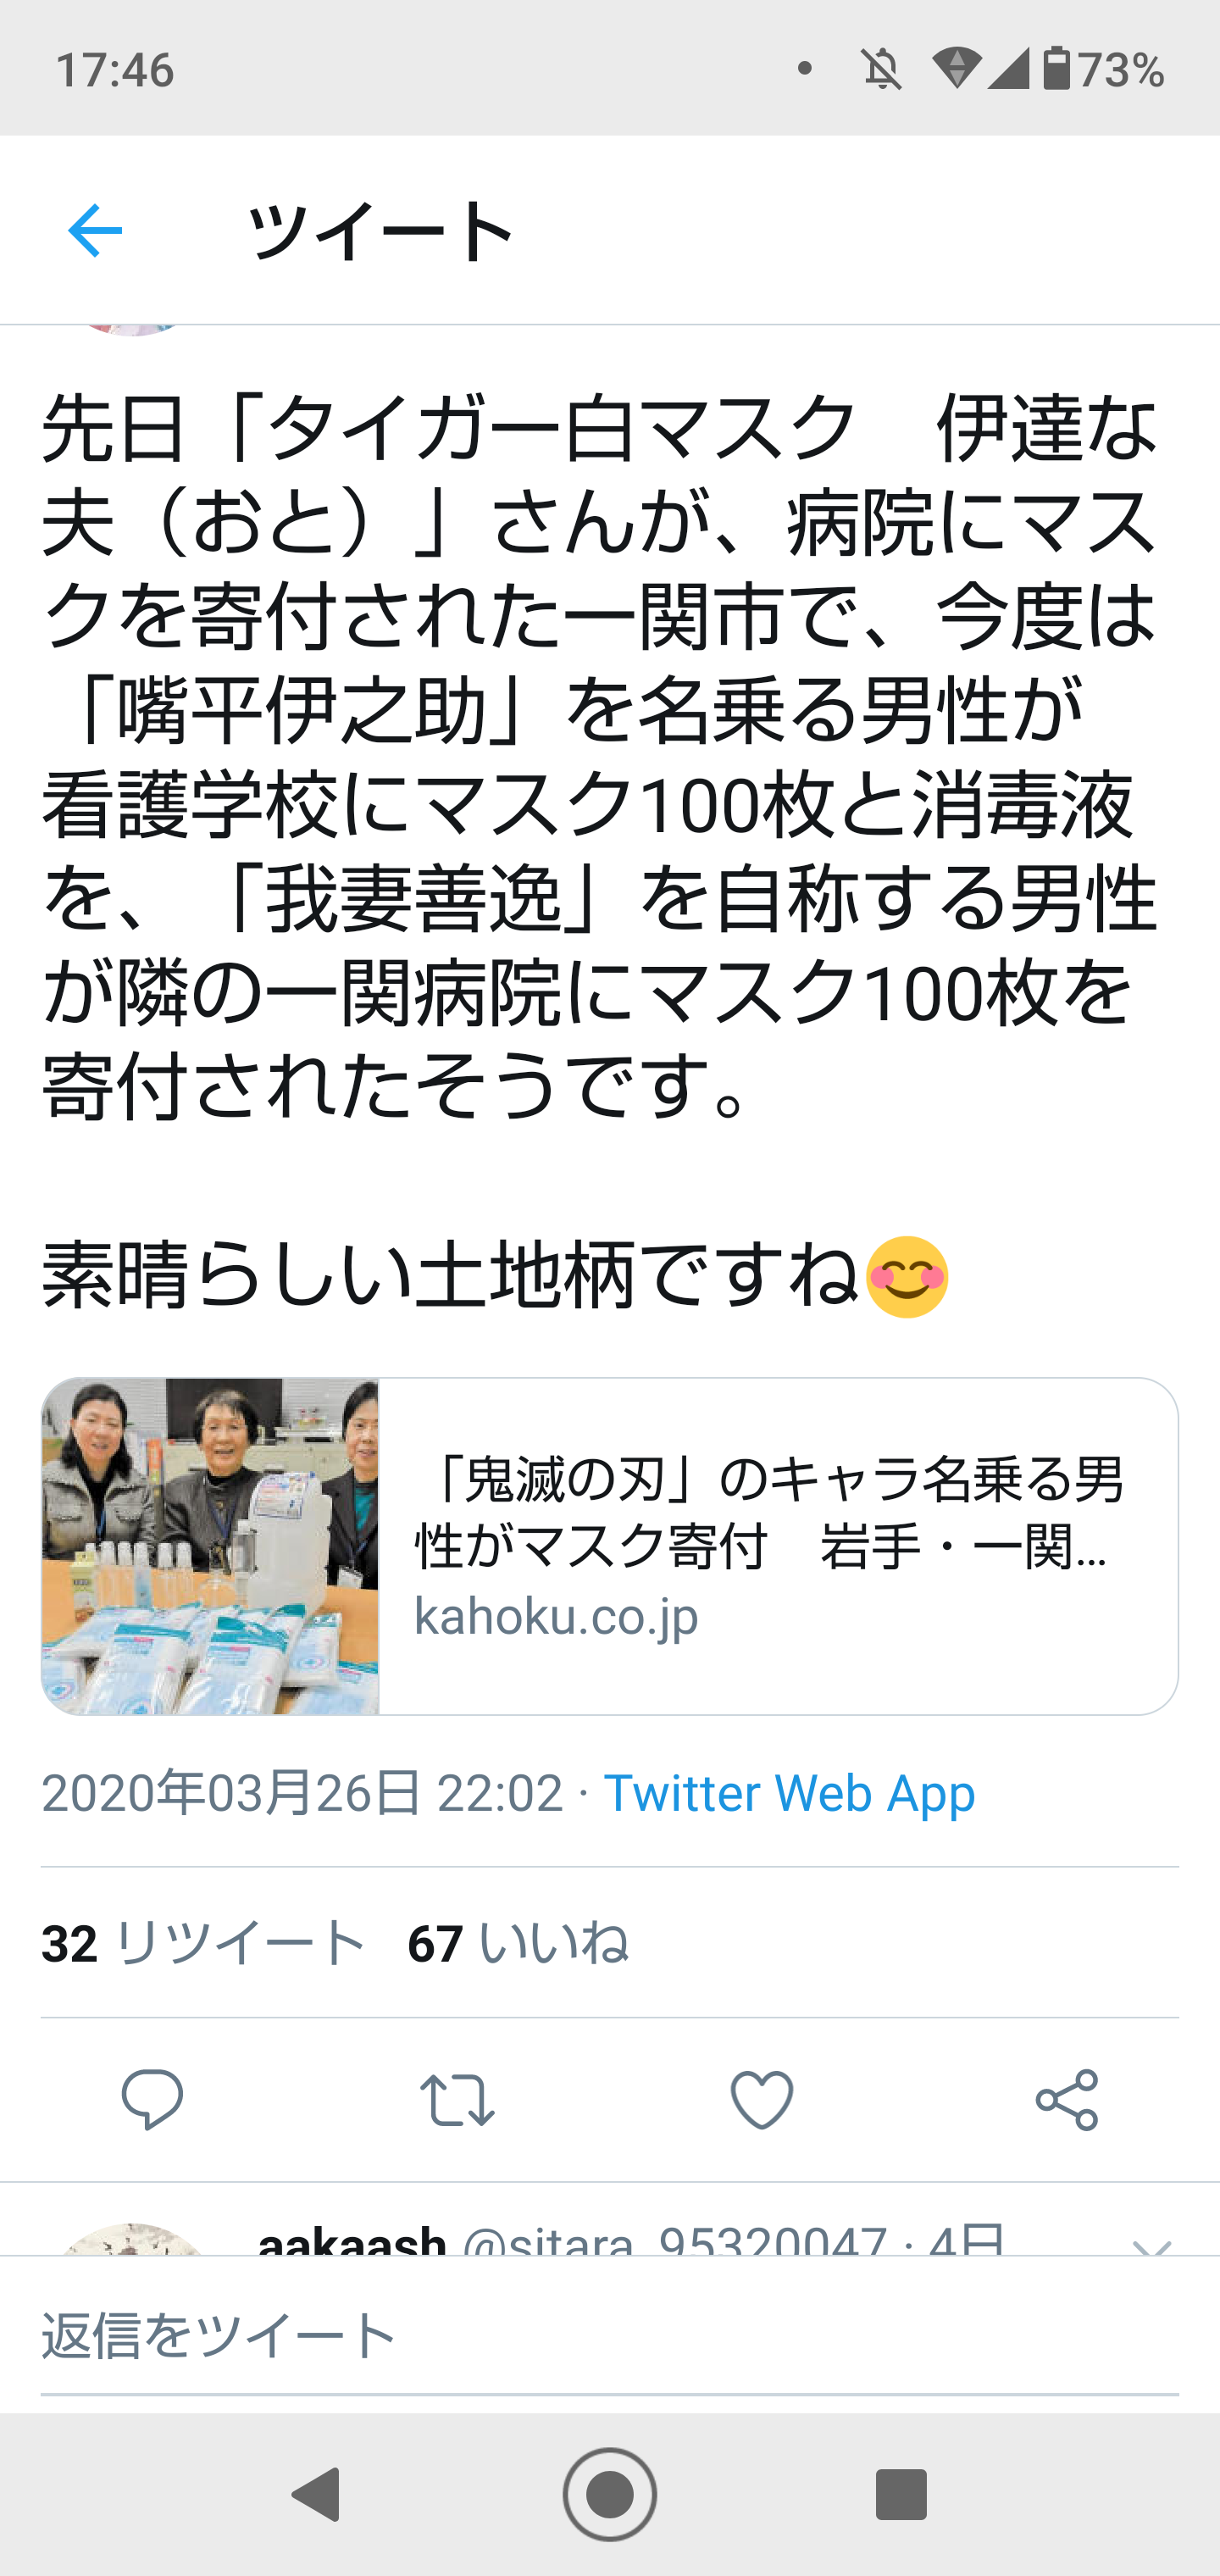Tap the Android recents square button
Screen dimensions: 1220x2576
(x=901, y=2494)
